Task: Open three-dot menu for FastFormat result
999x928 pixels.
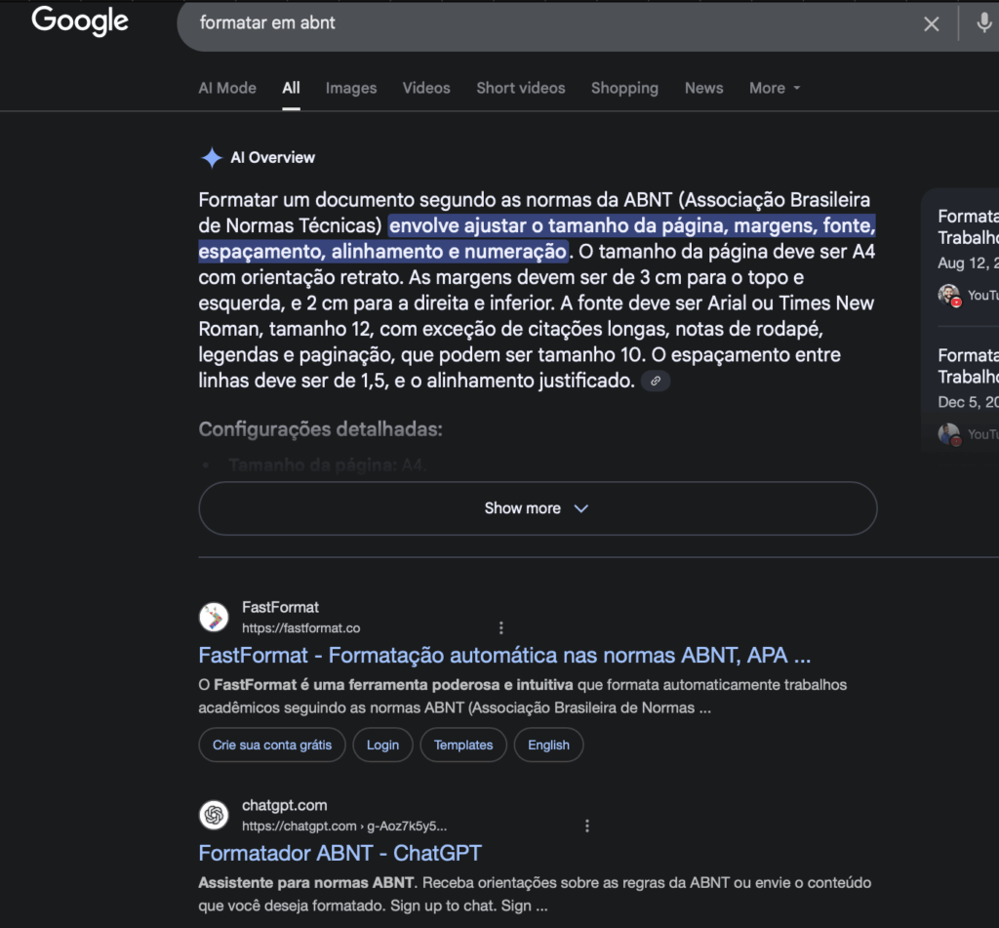Action: (501, 627)
